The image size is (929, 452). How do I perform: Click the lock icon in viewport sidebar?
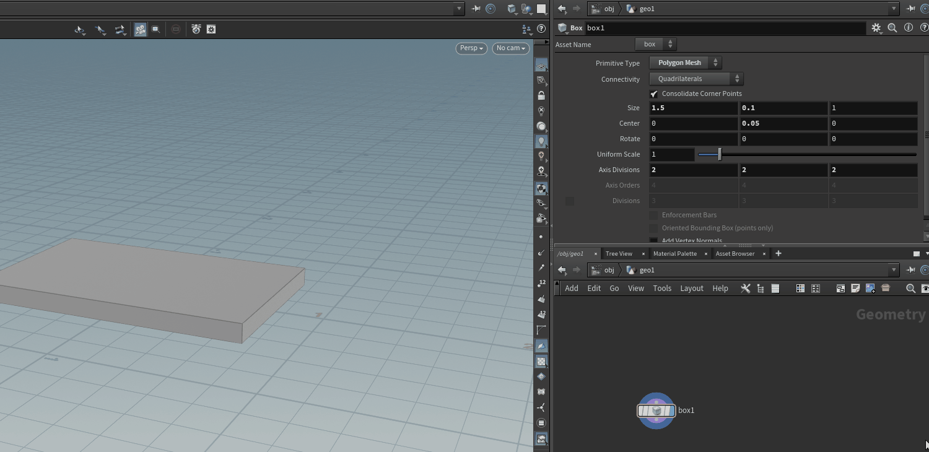point(541,95)
